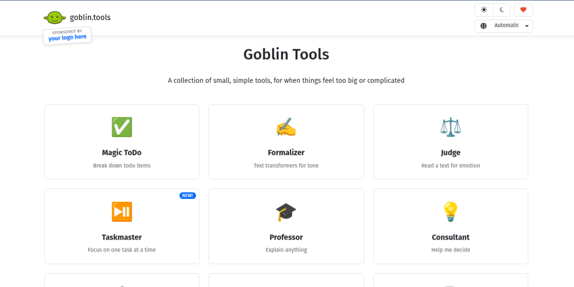Click 'Focus on one task at a time' text
Screen dimensions: 574x287
tap(121, 250)
